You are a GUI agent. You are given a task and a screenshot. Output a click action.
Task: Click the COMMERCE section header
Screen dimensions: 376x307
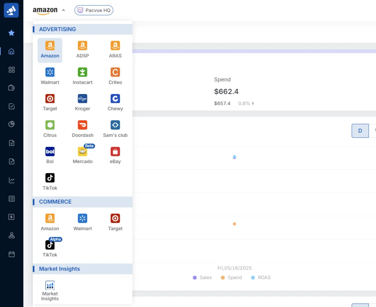(83, 202)
